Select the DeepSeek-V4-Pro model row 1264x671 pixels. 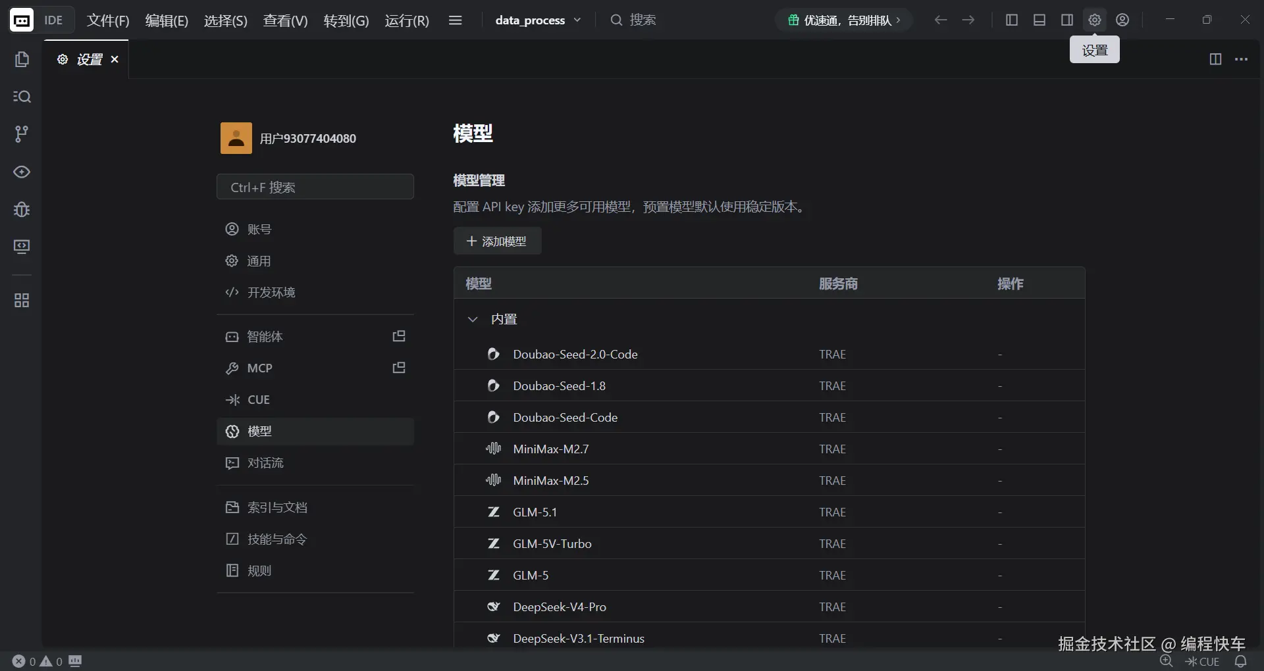point(769,607)
